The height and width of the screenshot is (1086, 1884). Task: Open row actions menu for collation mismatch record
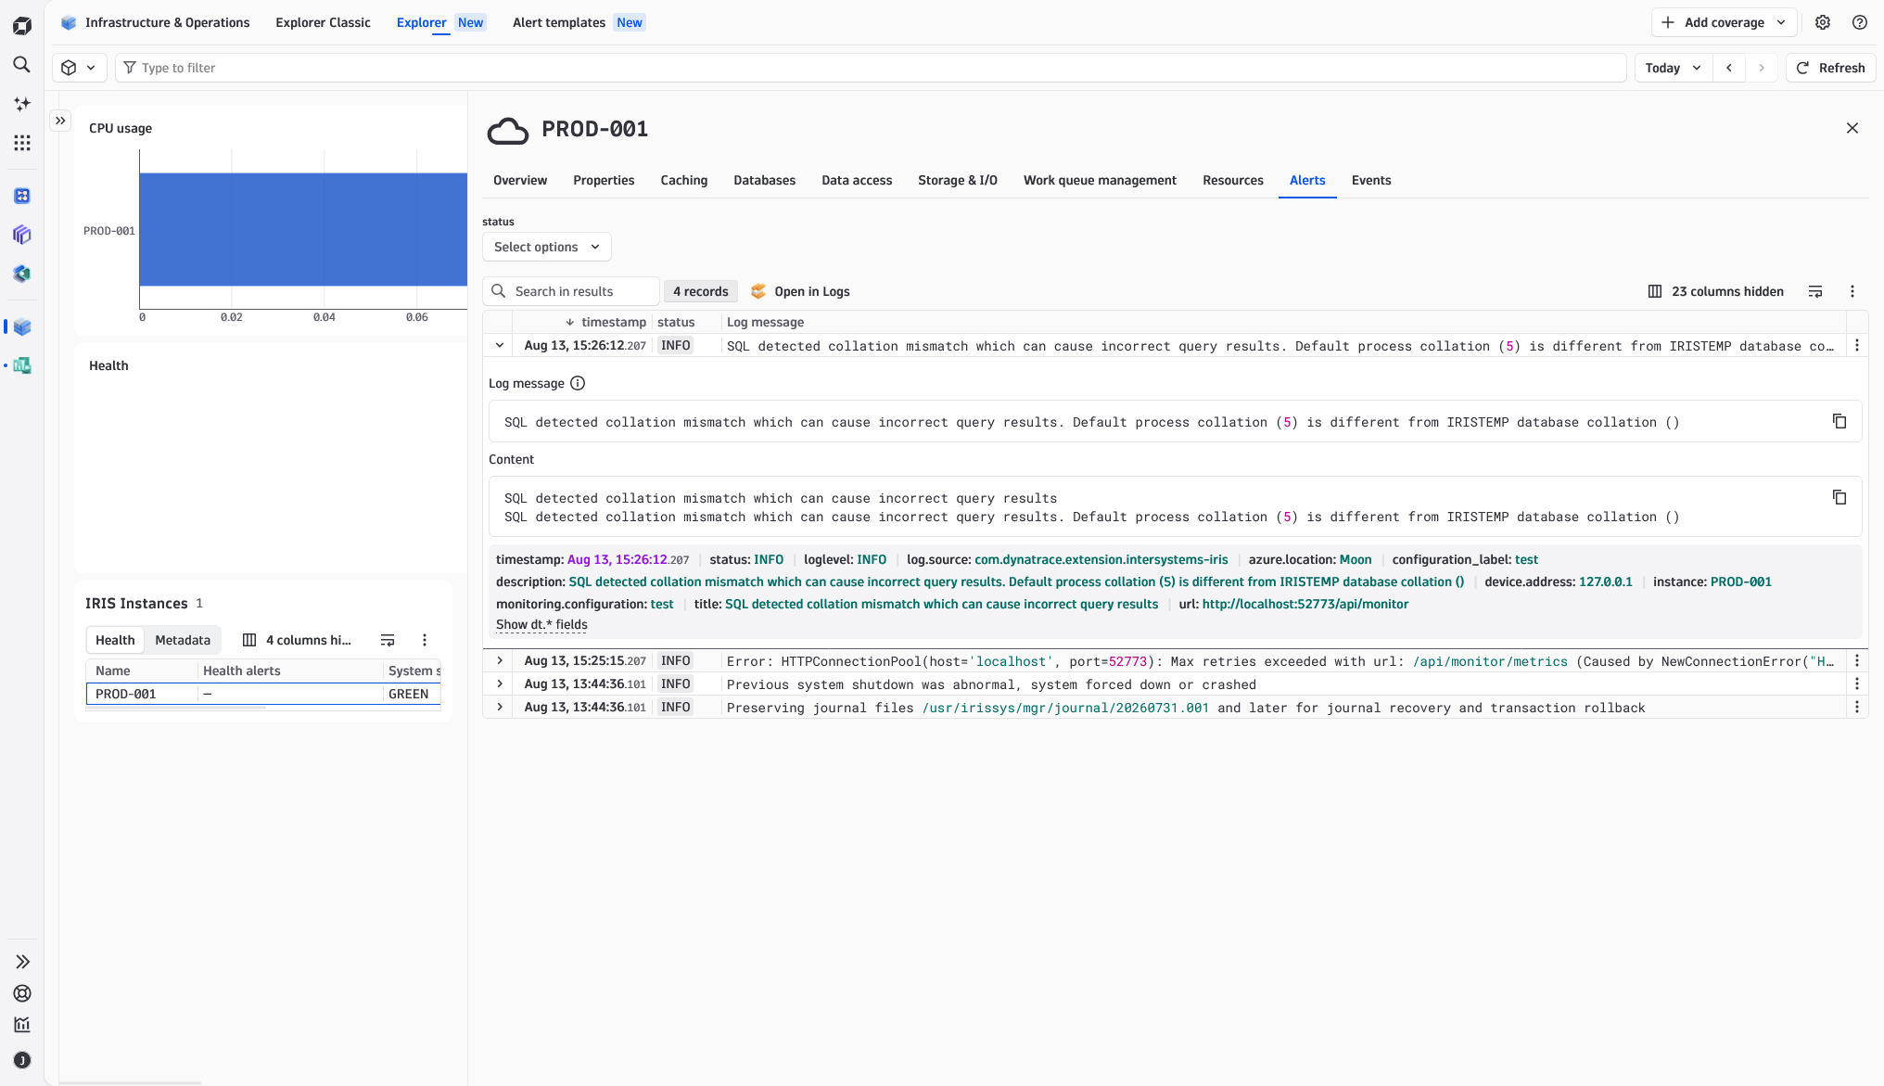(1857, 345)
